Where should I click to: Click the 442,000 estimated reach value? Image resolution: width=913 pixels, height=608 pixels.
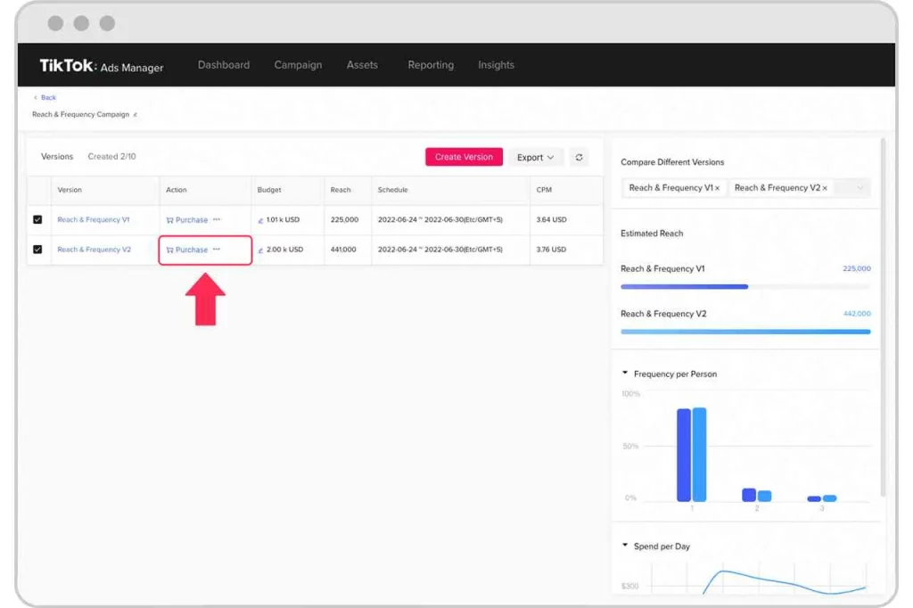tap(857, 313)
